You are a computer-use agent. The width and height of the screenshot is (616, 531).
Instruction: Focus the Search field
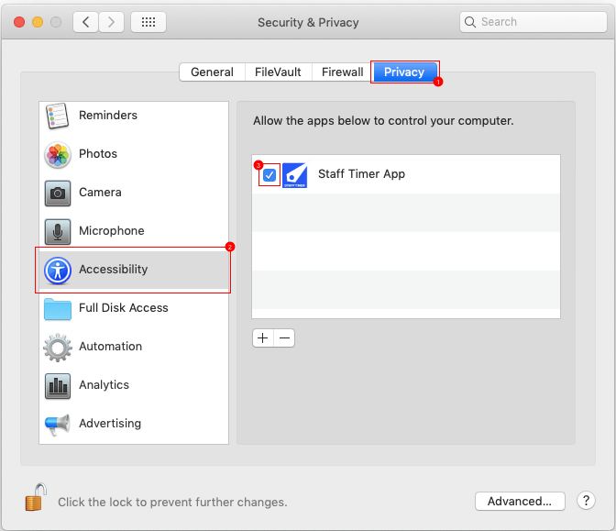coord(533,22)
